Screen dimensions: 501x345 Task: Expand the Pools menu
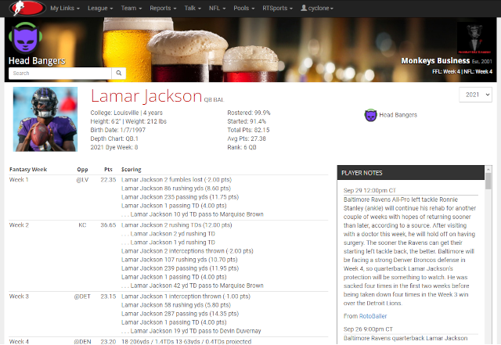(x=244, y=9)
